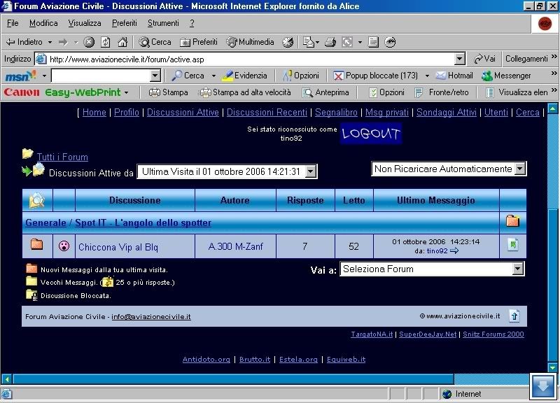Open the Multimedia pane
Viewport: 560px width, 403px height.
coord(250,42)
